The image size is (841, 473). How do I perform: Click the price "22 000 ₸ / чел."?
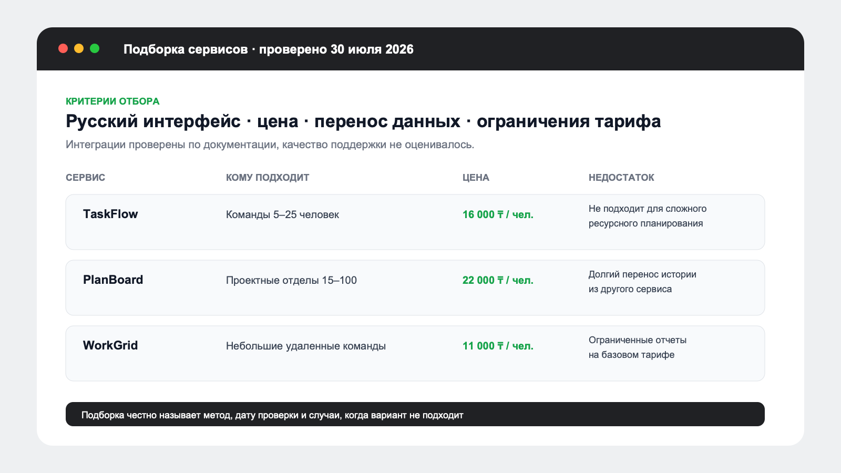pyautogui.click(x=498, y=280)
